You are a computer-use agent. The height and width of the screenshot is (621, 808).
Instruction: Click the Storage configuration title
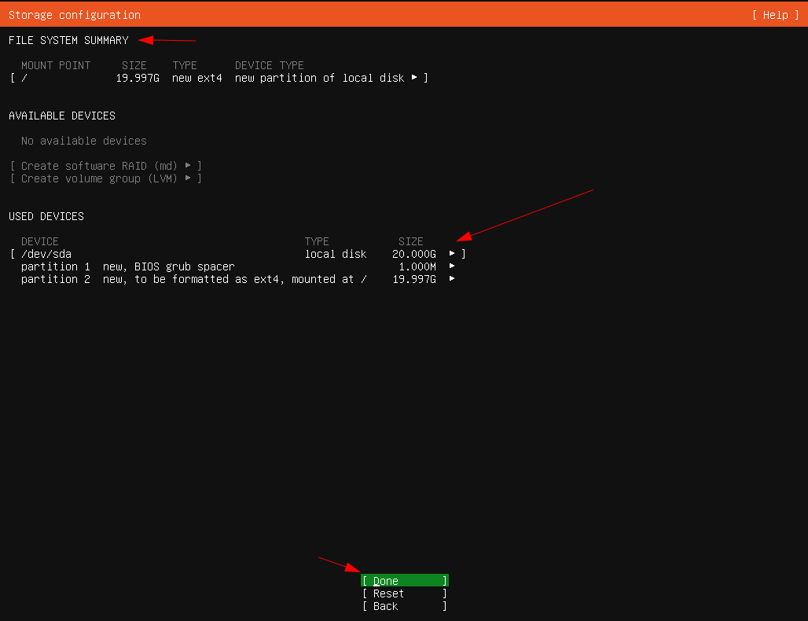75,15
